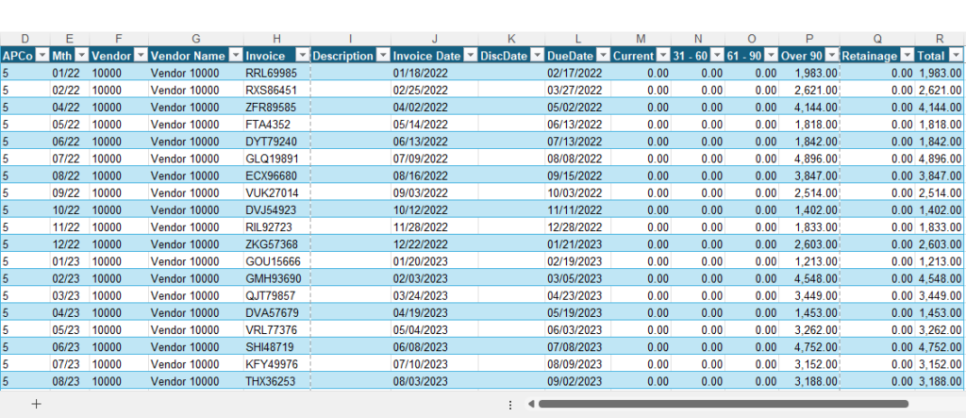966x418 pixels.
Task: Click the sheet tab options dots
Action: click(x=510, y=405)
